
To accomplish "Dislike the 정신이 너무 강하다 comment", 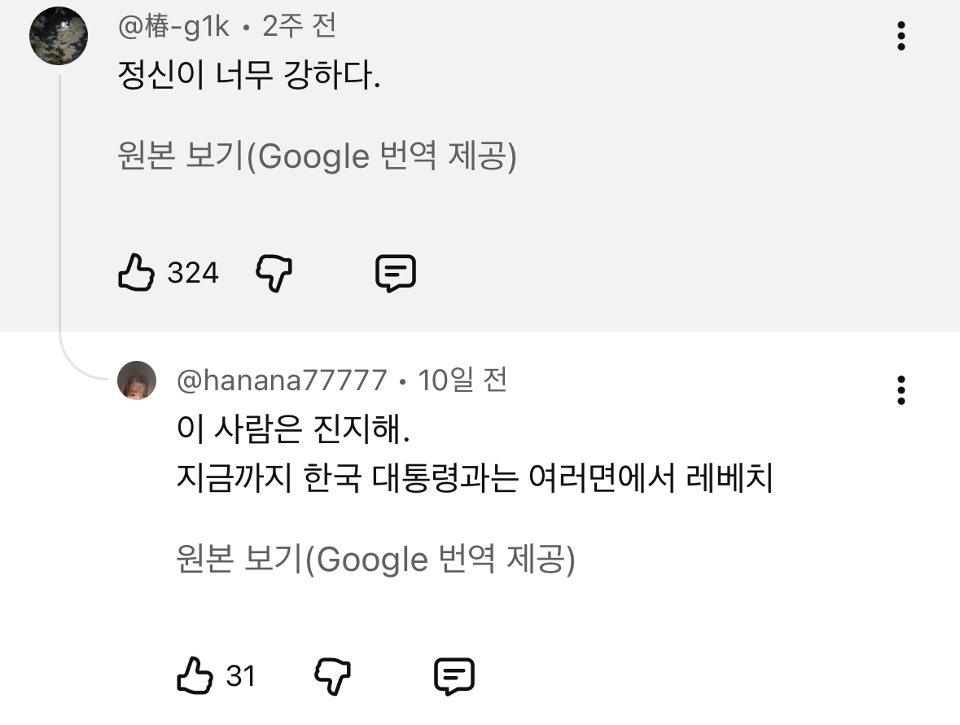I will [274, 272].
